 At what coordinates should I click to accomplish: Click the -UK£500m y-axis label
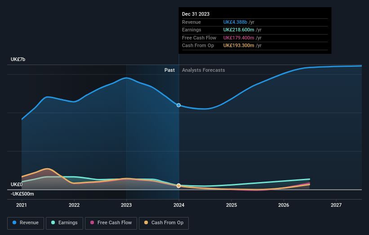[22, 194]
